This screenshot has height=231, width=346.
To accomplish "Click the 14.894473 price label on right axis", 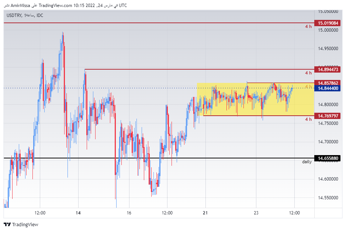I will tap(328, 69).
